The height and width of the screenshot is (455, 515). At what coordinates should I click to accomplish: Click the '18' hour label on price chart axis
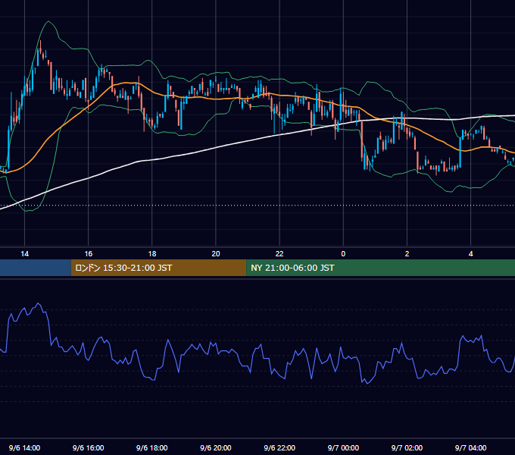tap(152, 254)
